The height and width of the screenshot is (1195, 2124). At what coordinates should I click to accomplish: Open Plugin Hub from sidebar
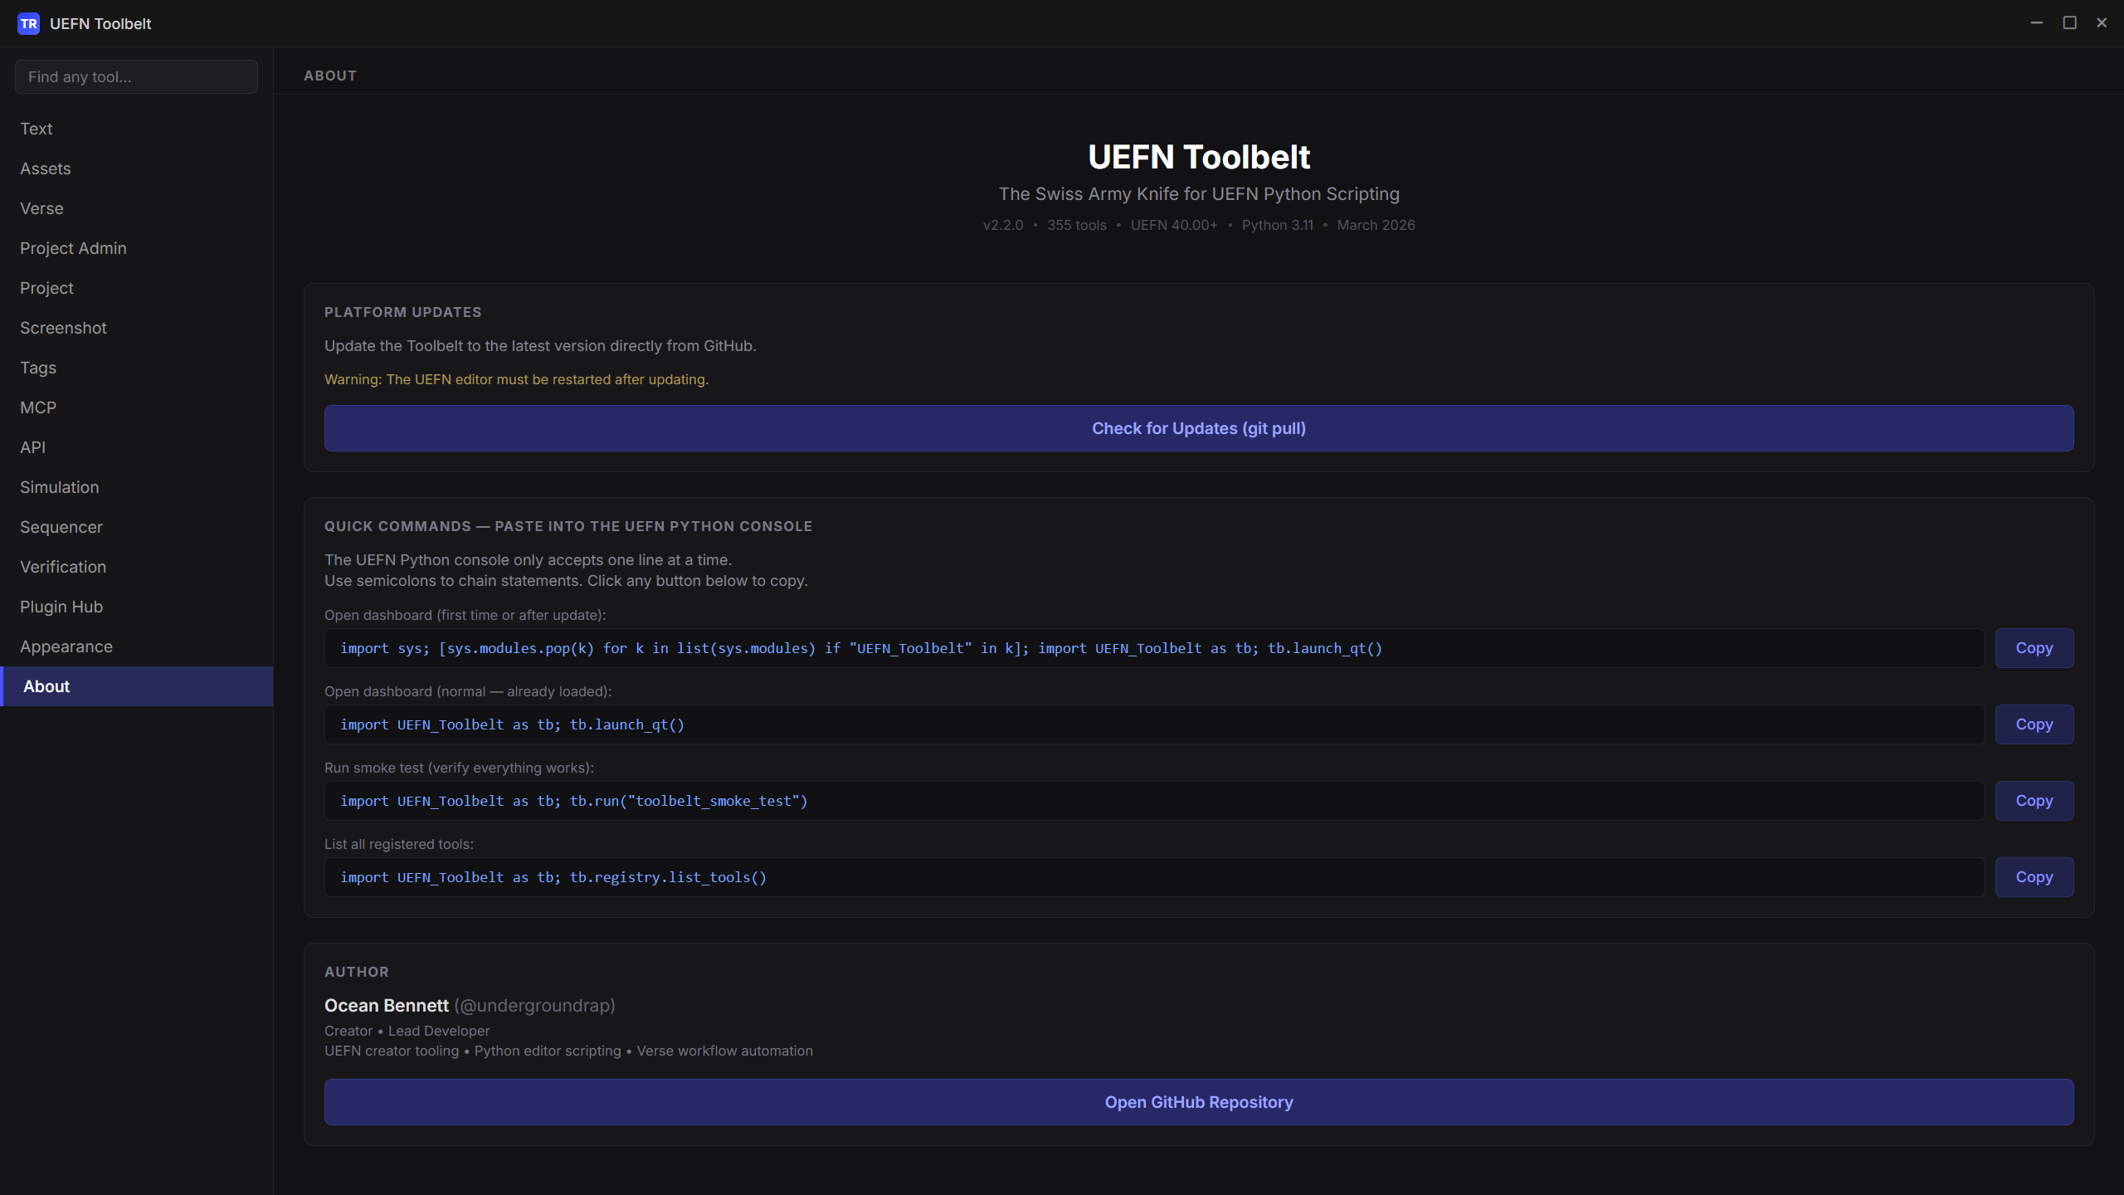(136, 607)
